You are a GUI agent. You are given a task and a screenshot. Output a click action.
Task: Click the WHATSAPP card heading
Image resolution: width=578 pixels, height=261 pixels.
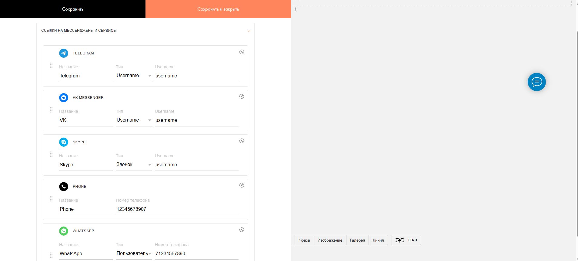point(83,231)
